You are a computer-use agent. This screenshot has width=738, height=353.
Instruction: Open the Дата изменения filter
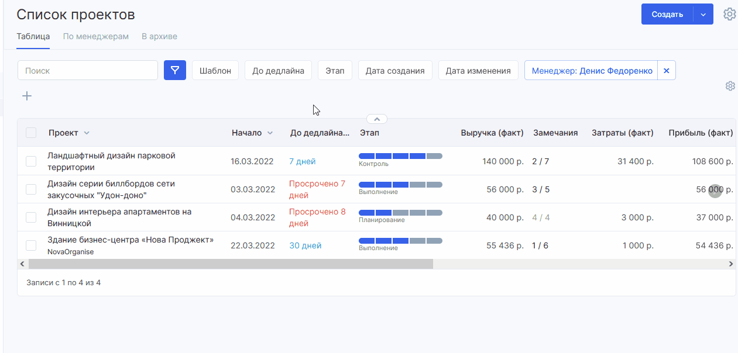tap(478, 71)
